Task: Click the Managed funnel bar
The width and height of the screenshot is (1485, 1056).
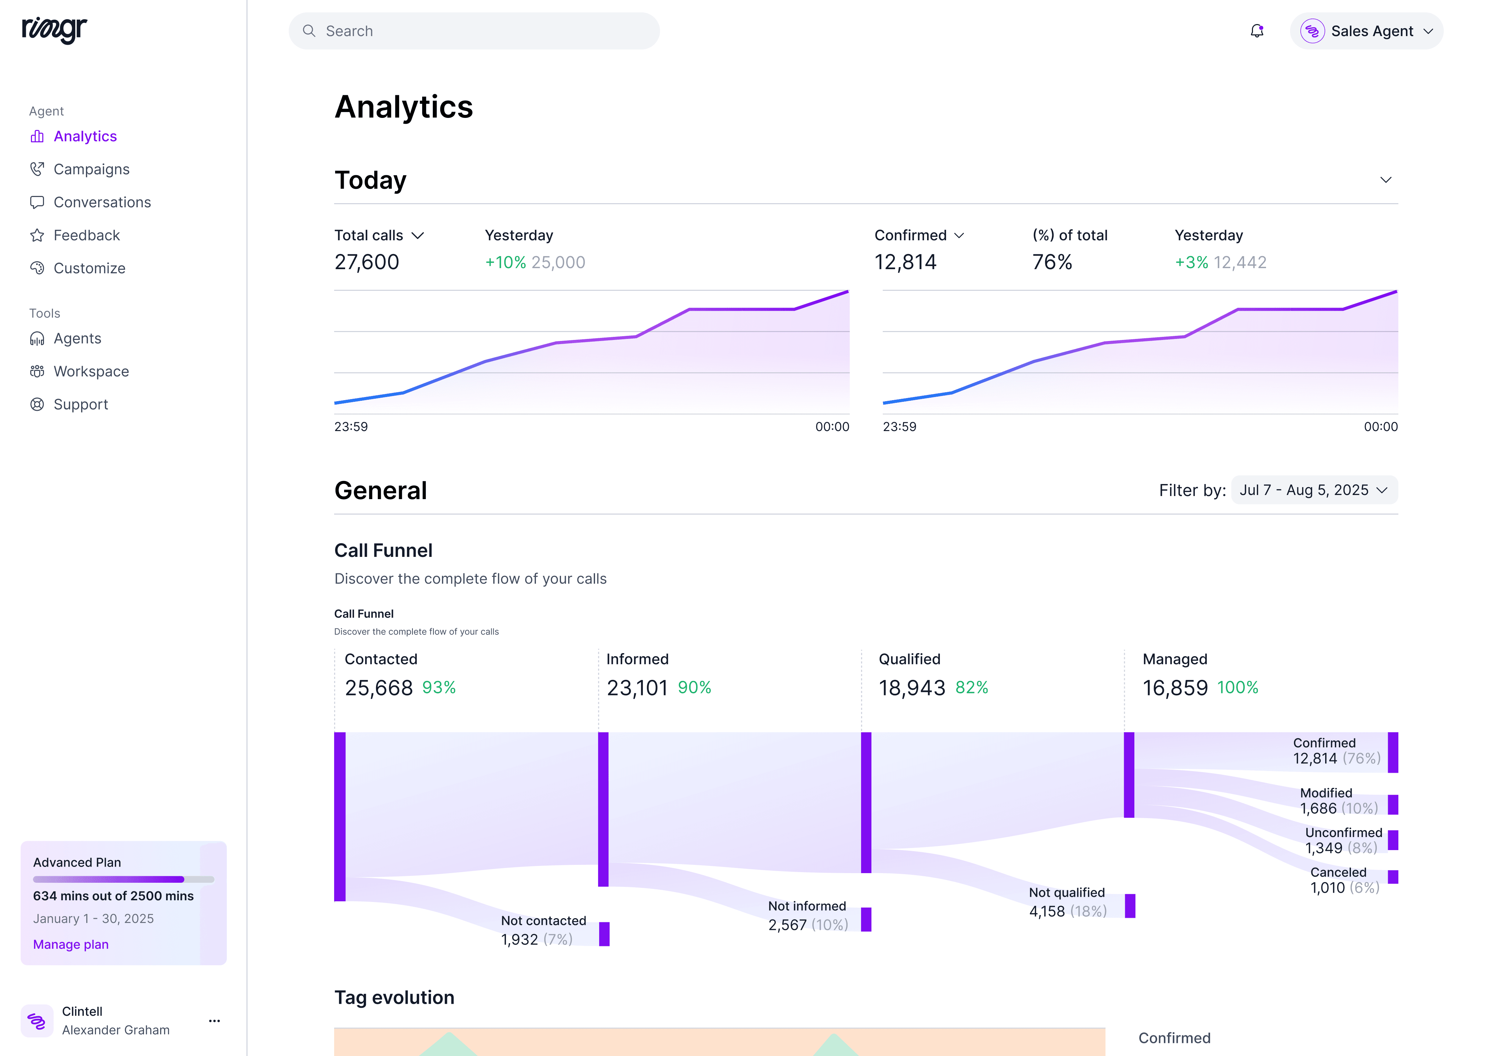Action: point(1129,775)
